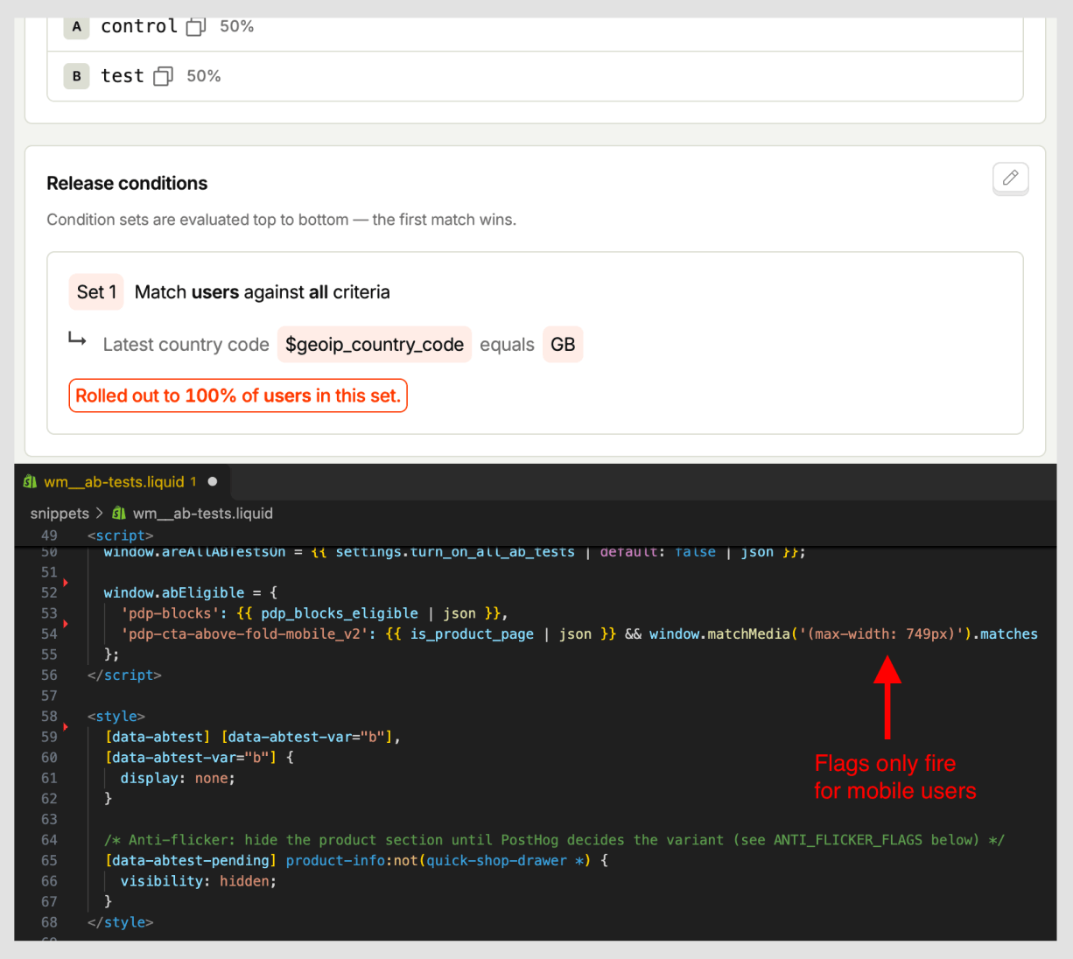Click the window.abEligible code on line 52
The height and width of the screenshot is (959, 1073).
[x=174, y=592]
